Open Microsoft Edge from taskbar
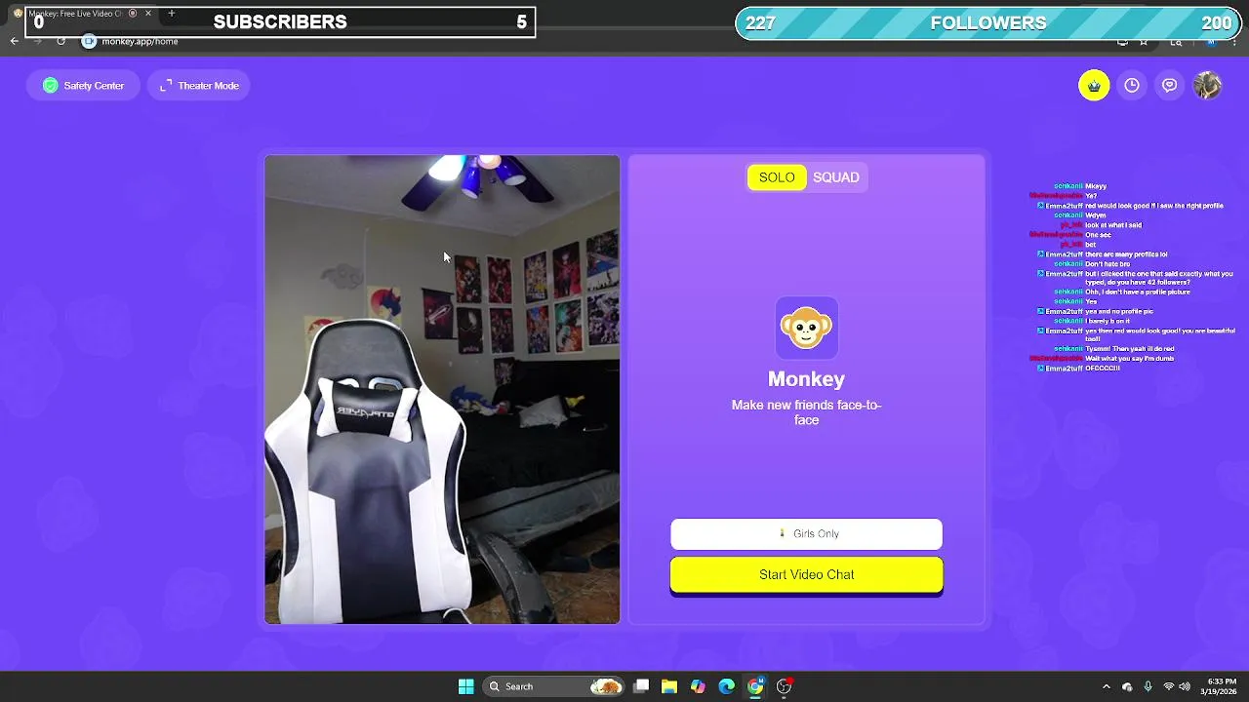 pyautogui.click(x=727, y=686)
